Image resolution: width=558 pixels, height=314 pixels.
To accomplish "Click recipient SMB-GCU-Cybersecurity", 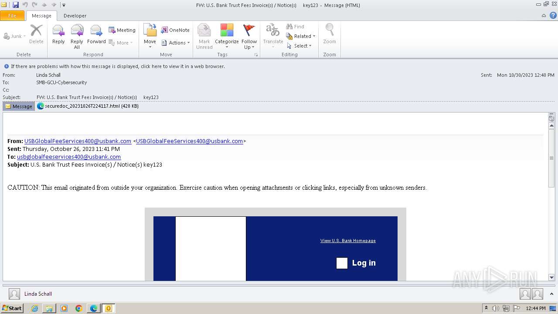I will click(x=61, y=82).
